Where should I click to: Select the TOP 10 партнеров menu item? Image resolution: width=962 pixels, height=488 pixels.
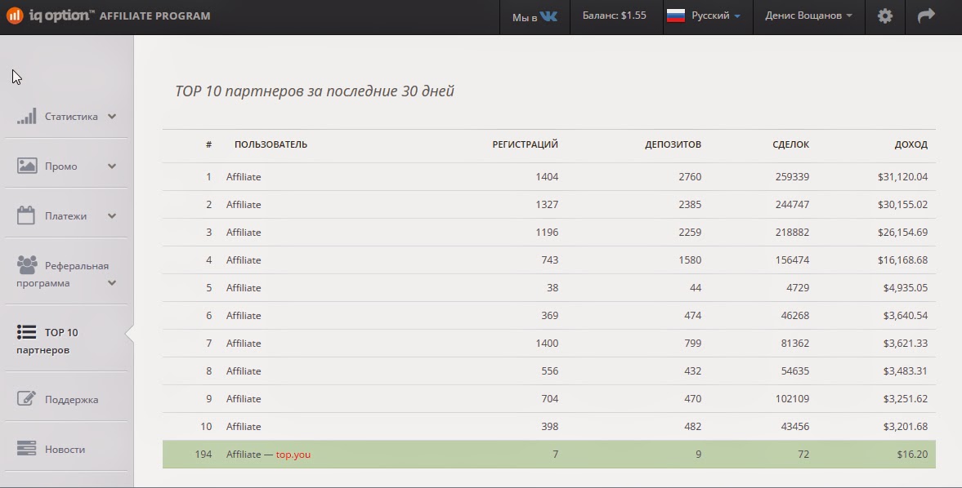[x=61, y=341]
